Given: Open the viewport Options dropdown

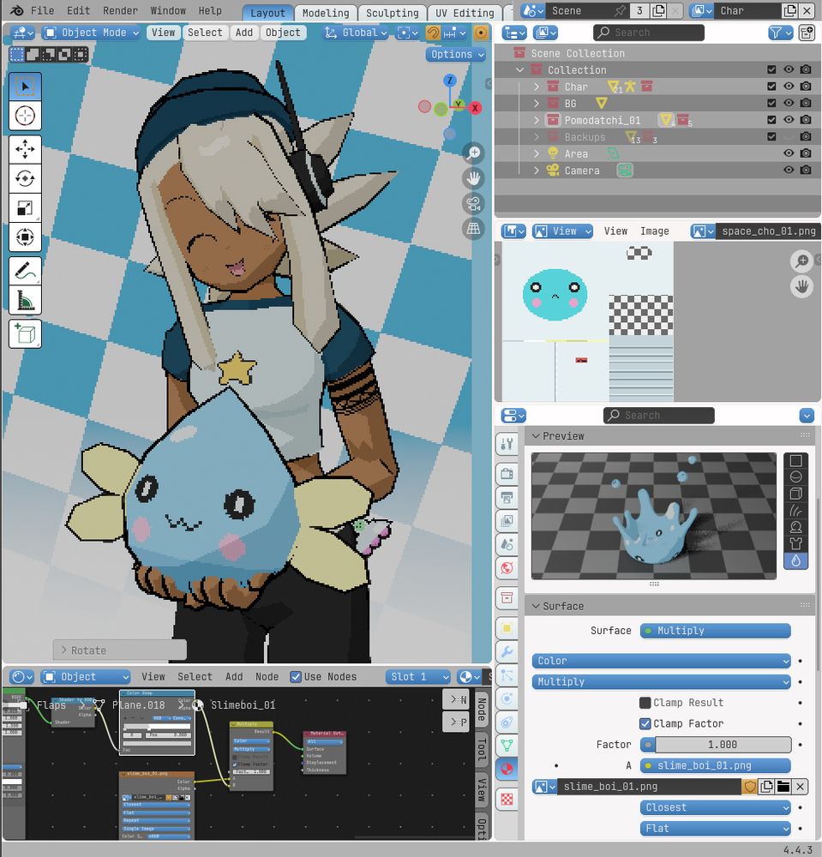Looking at the screenshot, I should (456, 54).
